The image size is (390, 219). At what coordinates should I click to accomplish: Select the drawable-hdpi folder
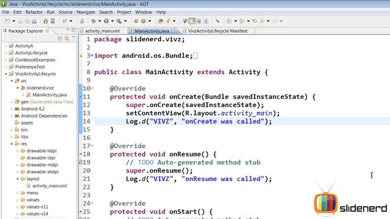41,151
